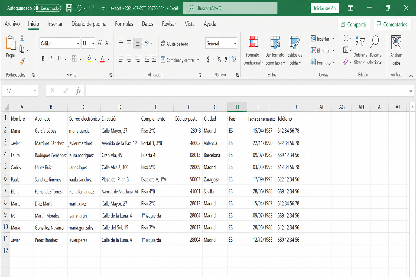Open Buscar y seleccionar magnifier

tap(375, 42)
